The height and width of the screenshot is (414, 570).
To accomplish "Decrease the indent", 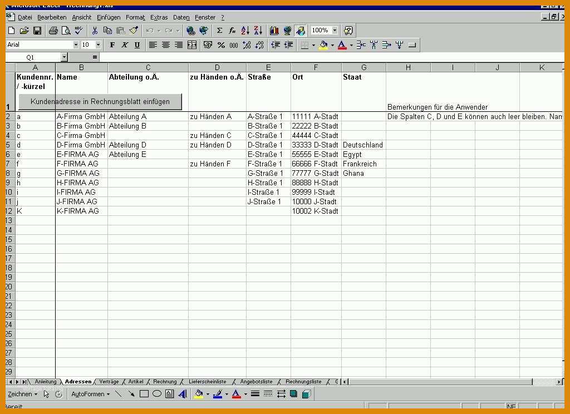I will [276, 45].
